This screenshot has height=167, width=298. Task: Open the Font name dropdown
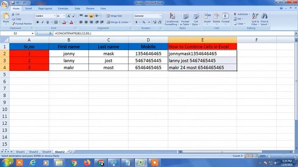click(x=54, y=16)
